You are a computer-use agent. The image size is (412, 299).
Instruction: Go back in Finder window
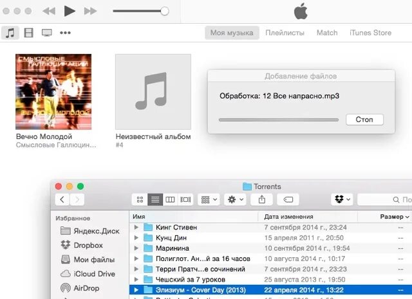pyautogui.click(x=62, y=200)
